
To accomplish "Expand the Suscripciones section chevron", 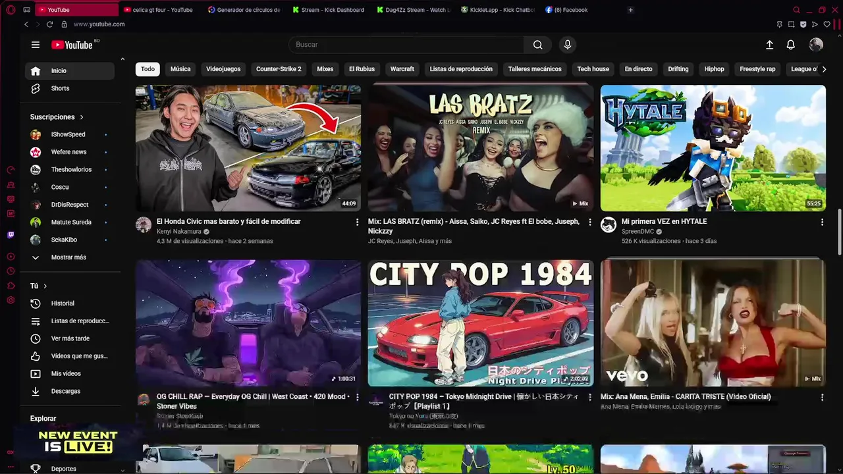I will click(x=82, y=117).
